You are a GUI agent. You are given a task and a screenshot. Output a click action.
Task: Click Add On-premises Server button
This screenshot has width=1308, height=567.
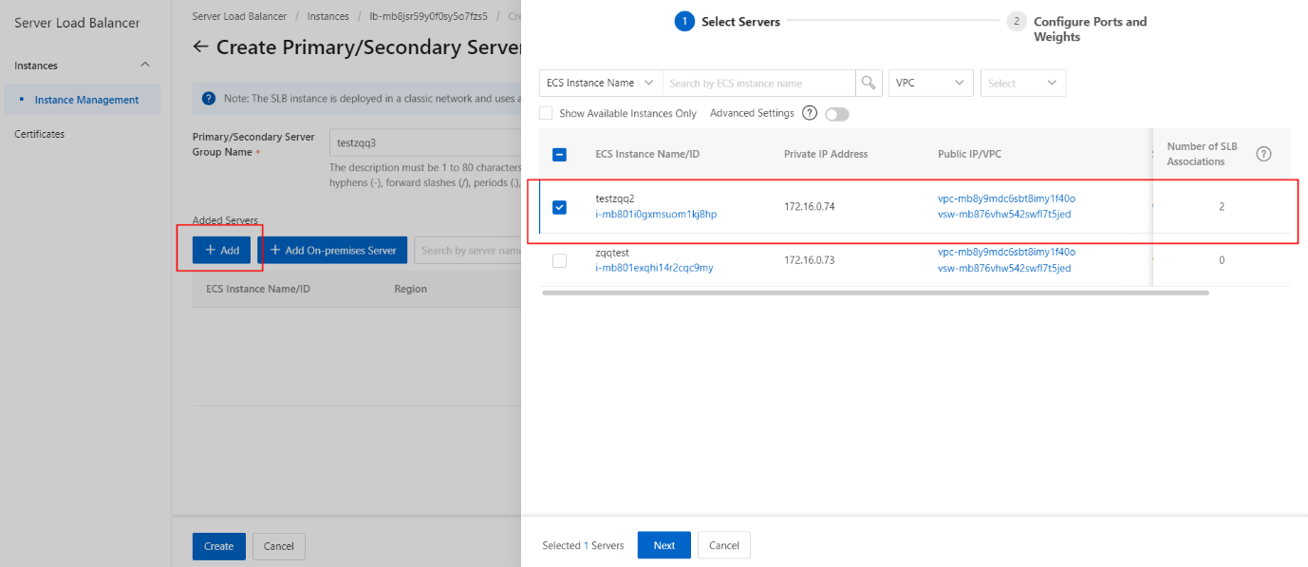point(332,250)
